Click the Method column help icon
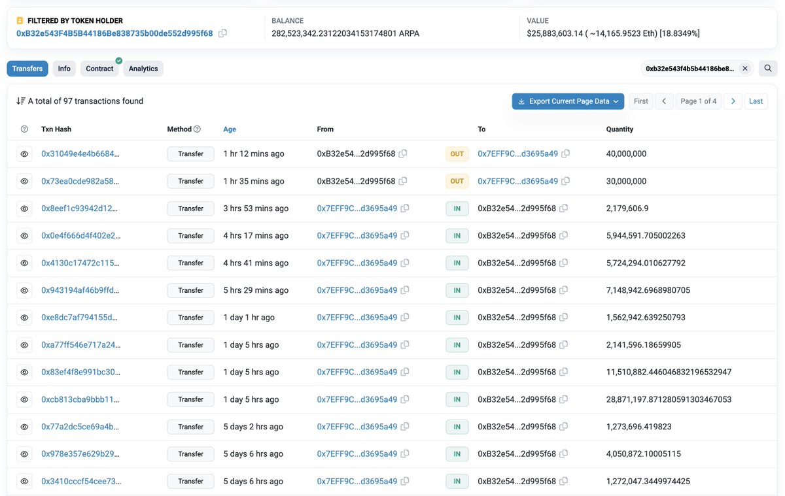785x496 pixels. (x=197, y=129)
